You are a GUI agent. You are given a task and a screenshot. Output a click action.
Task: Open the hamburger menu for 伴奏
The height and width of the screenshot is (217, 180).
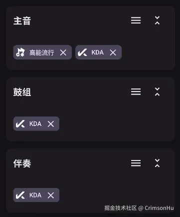pyautogui.click(x=136, y=163)
